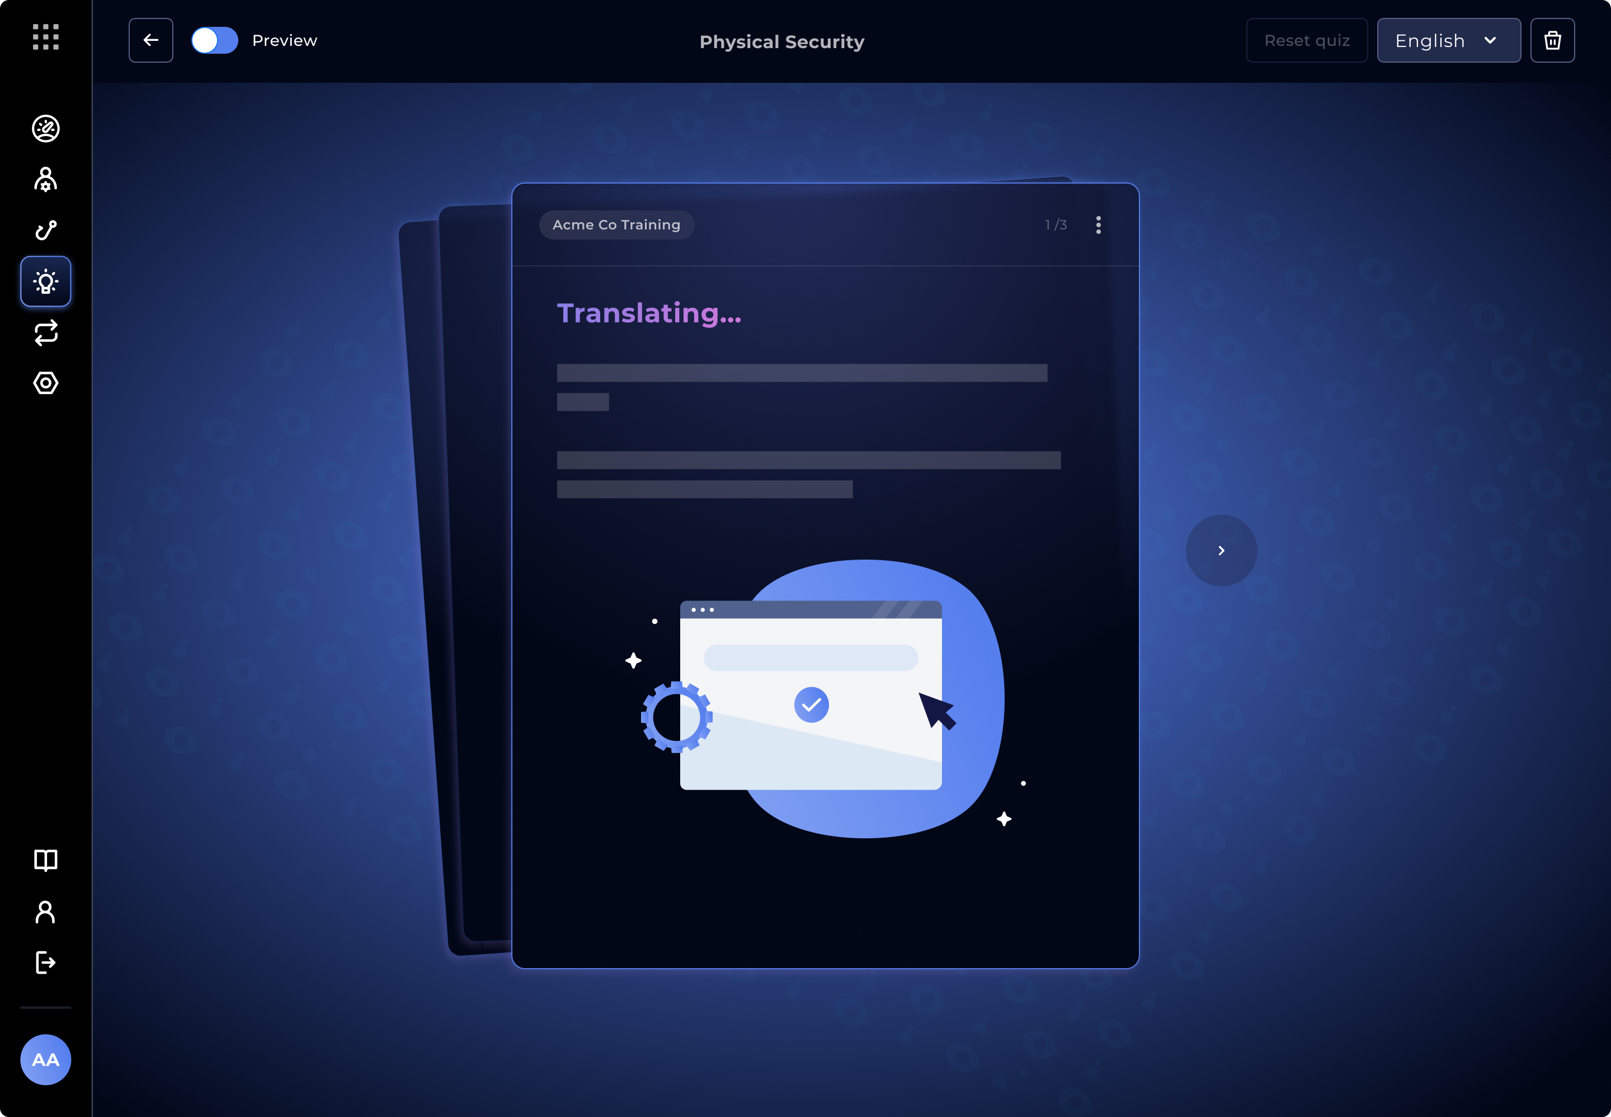This screenshot has width=1611, height=1117.
Task: Open the phishing hook sidebar icon
Action: point(45,230)
